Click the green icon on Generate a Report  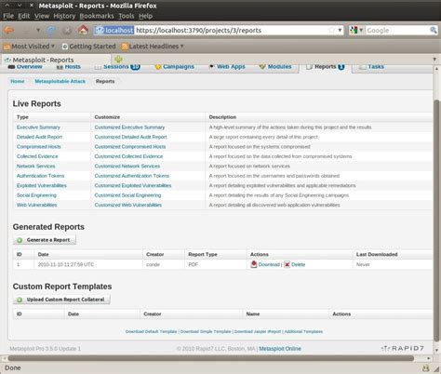pyautogui.click(x=20, y=240)
